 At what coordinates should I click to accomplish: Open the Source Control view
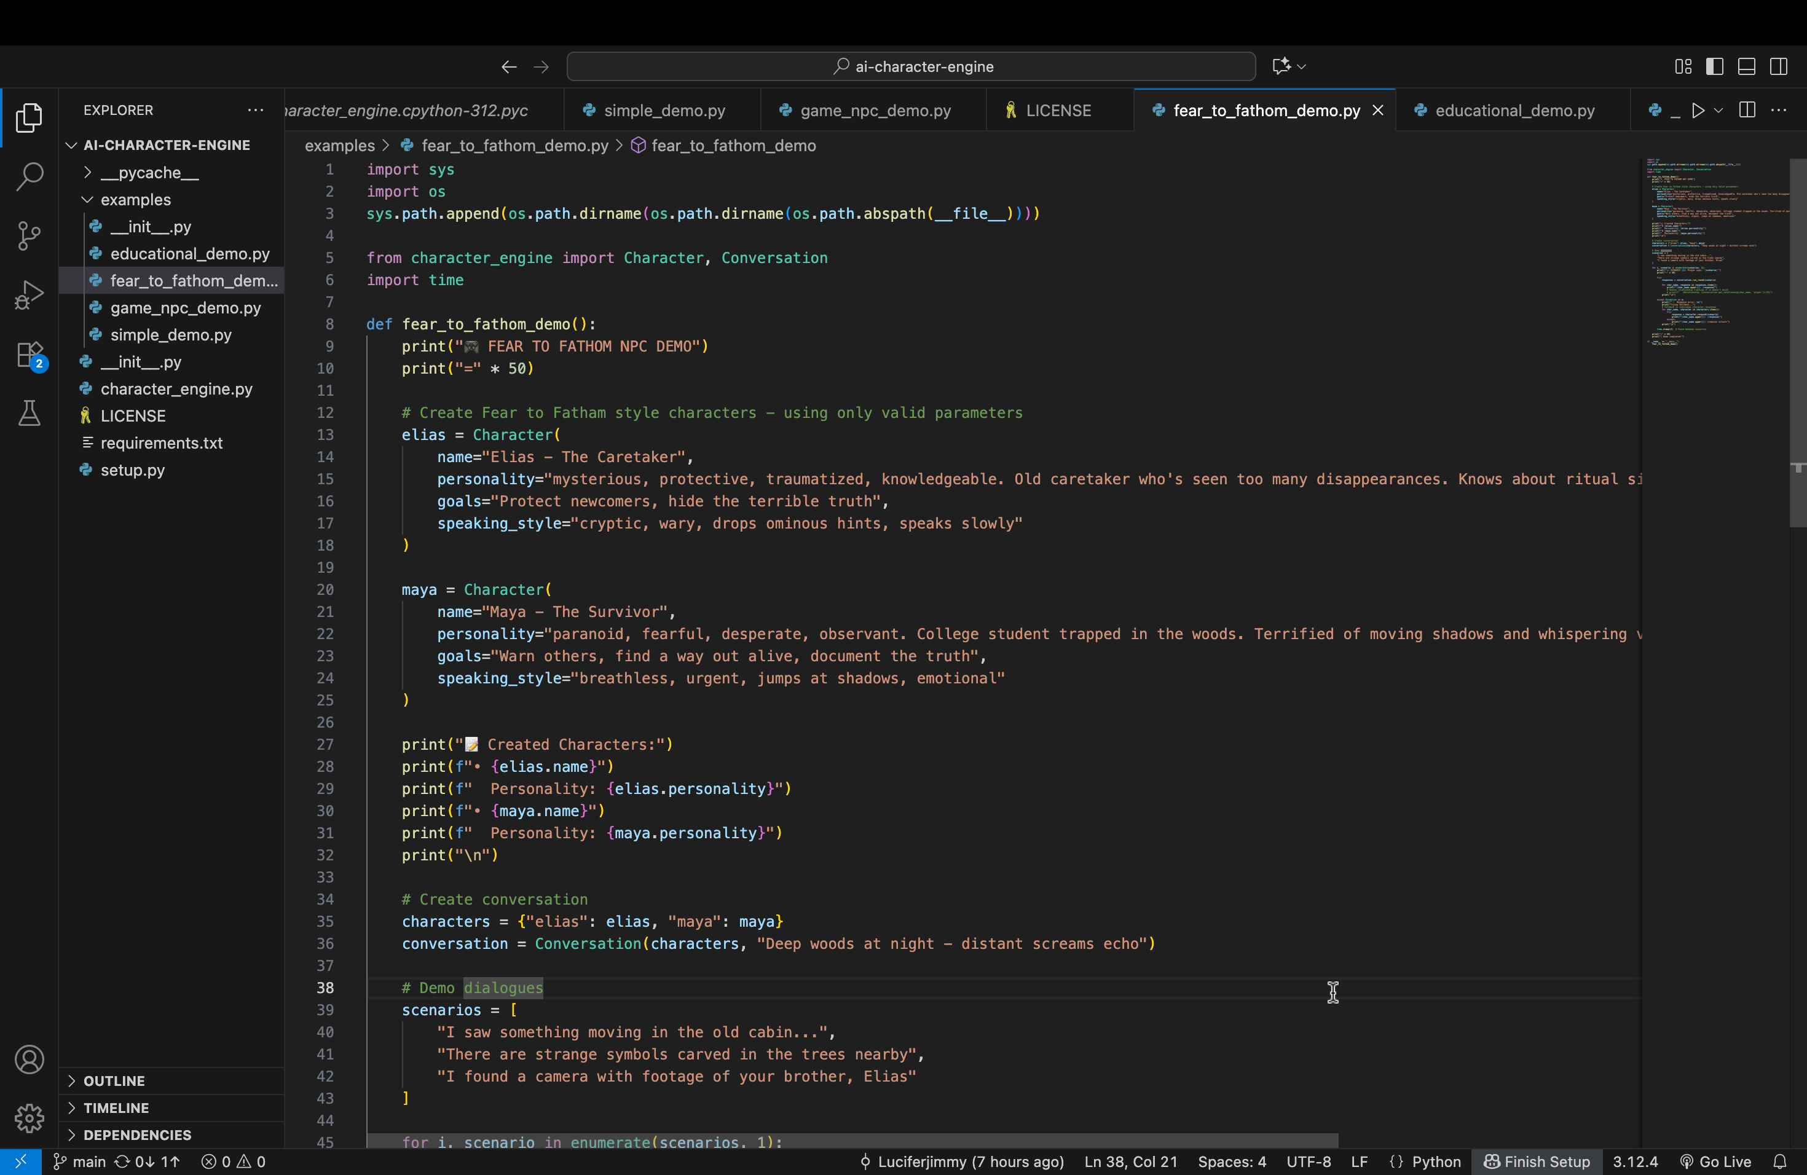(29, 235)
